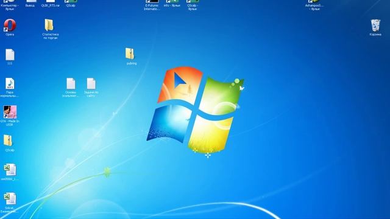Select the info - Ярлык shortcut
This screenshot has height=219, width=390.
pos(172,4)
